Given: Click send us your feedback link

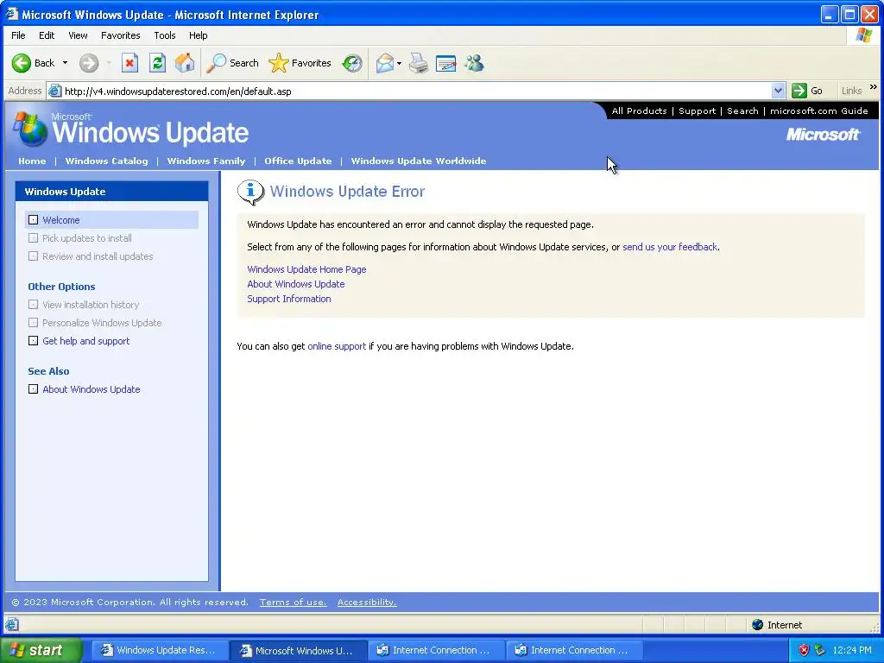Looking at the screenshot, I should (x=670, y=247).
